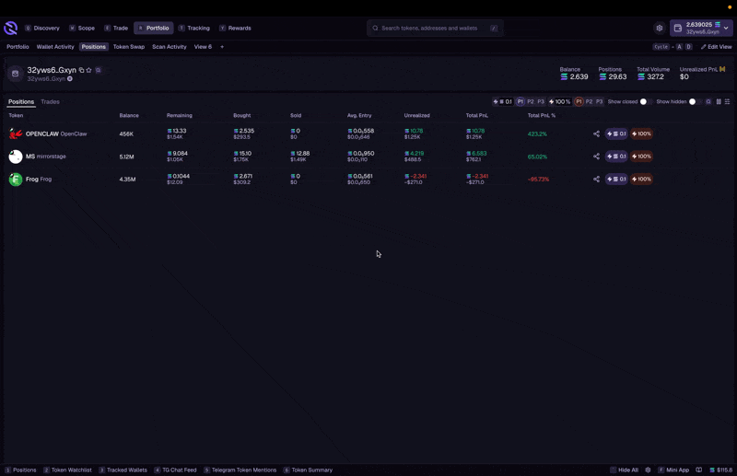This screenshot has width=737, height=476.
Task: Share the OPENCLAW position
Action: point(596,134)
